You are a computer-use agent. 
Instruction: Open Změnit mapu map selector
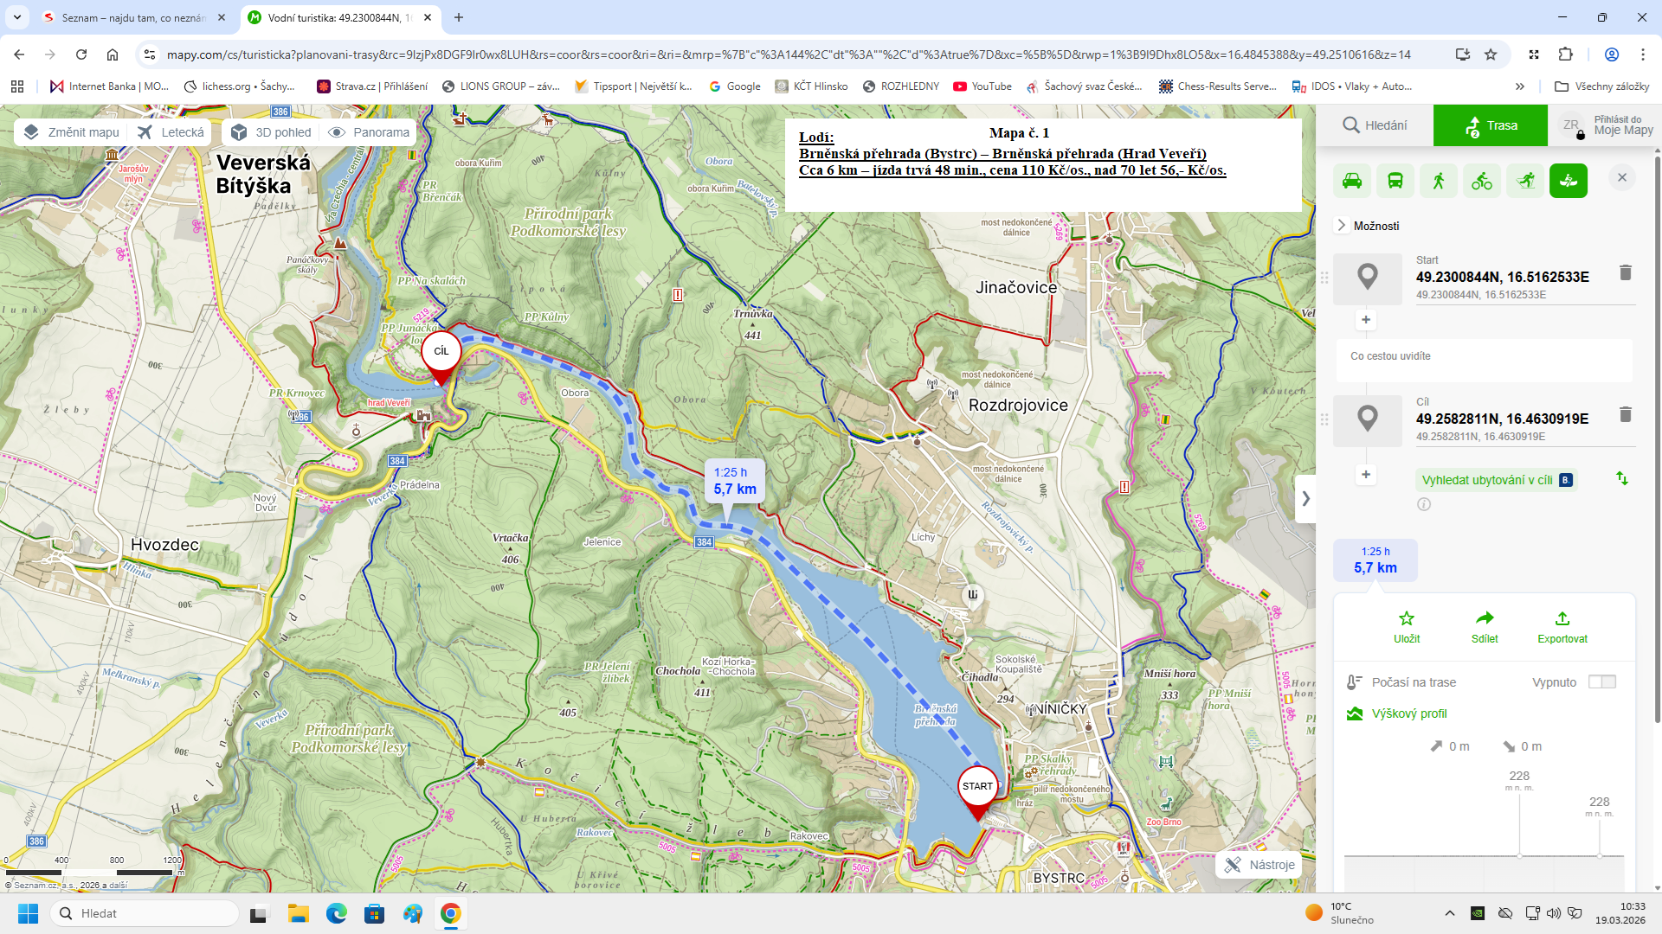pyautogui.click(x=72, y=132)
